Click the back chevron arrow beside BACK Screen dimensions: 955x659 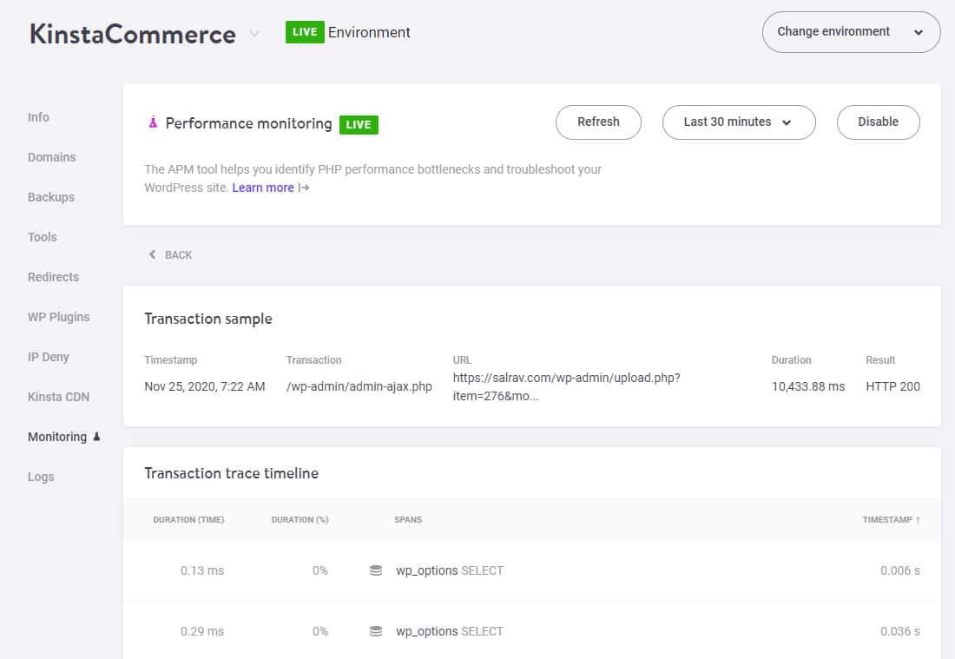point(152,254)
